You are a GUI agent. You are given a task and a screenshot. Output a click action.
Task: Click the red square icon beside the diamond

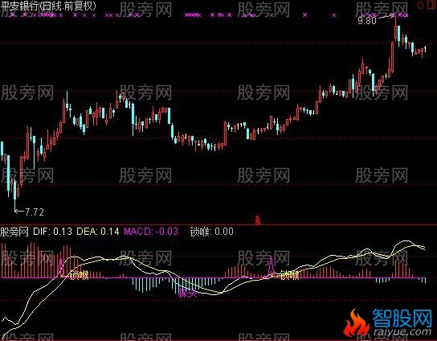pyautogui.click(x=431, y=6)
